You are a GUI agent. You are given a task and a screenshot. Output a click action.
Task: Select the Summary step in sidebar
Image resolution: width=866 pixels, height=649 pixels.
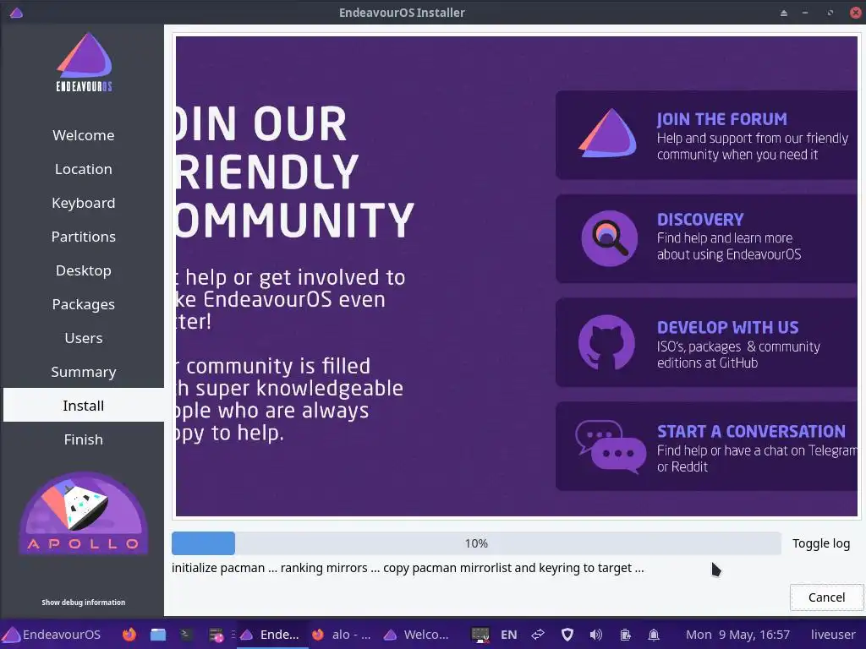pos(84,372)
